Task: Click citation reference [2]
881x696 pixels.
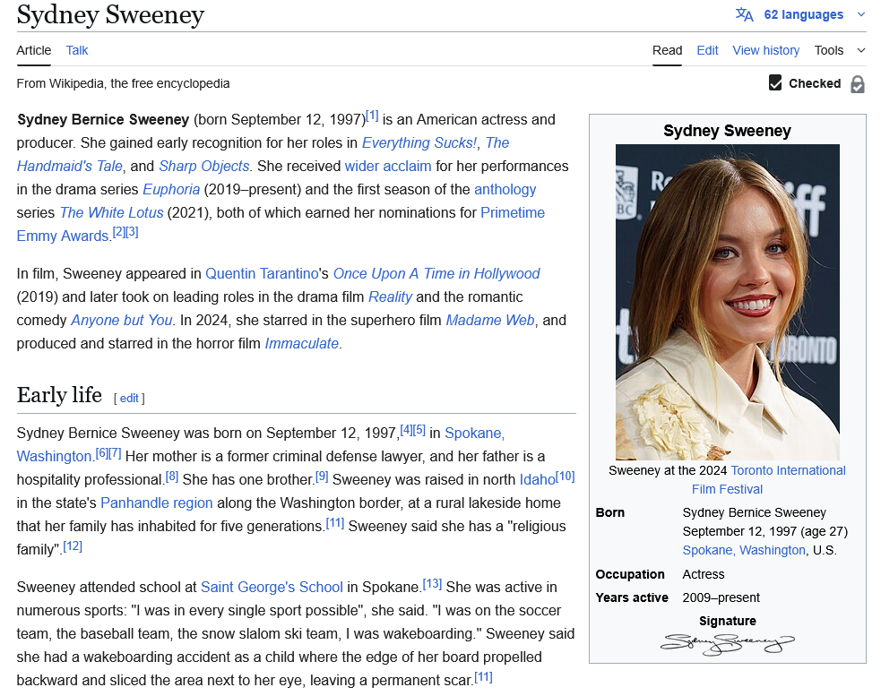Action: pyautogui.click(x=119, y=232)
